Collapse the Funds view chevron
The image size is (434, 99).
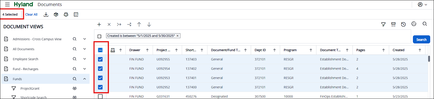coord(85,79)
